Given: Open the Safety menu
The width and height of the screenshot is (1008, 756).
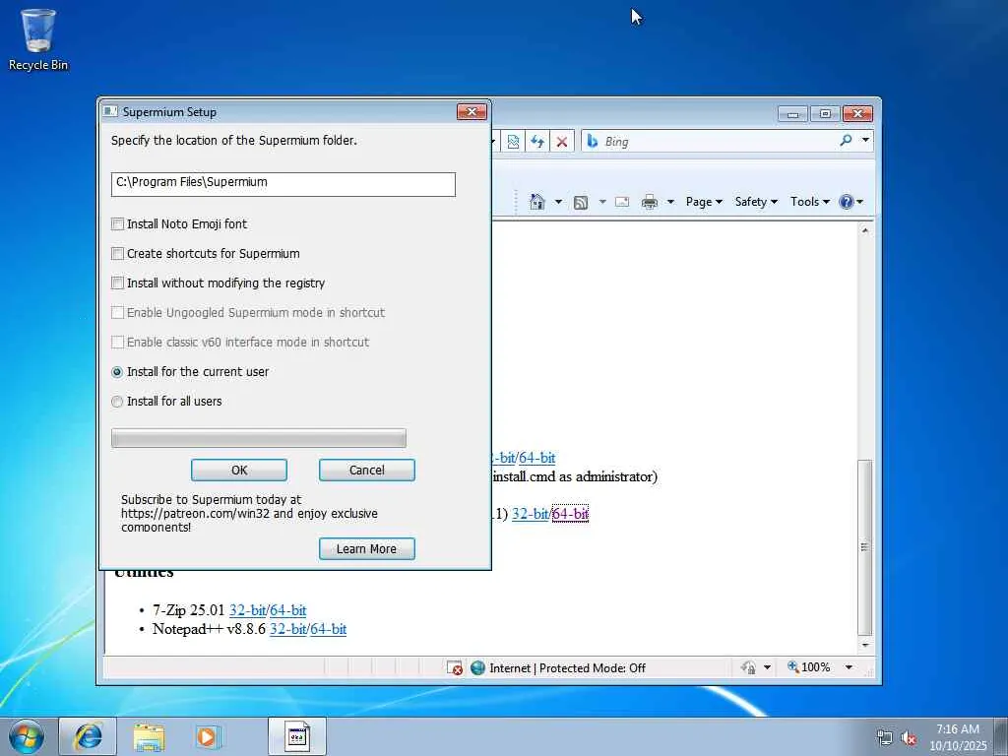Looking at the screenshot, I should 756,202.
